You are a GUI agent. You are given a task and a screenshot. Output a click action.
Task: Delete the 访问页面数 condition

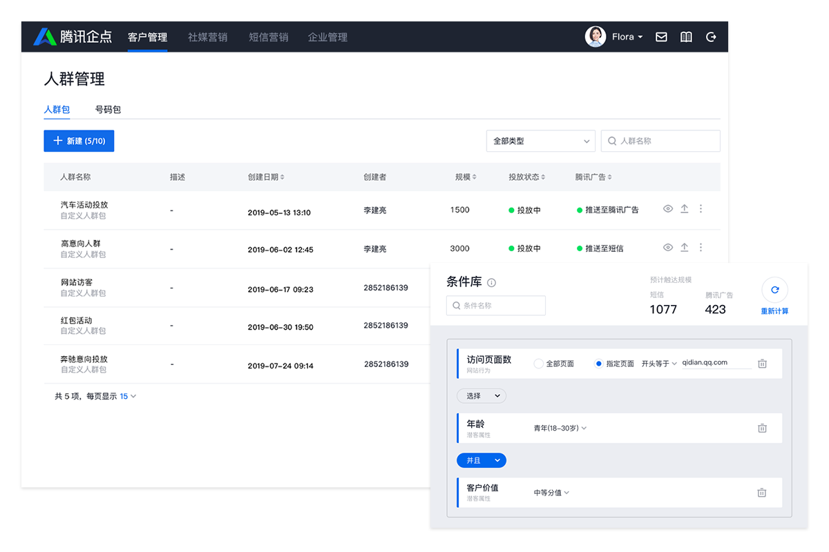762,363
